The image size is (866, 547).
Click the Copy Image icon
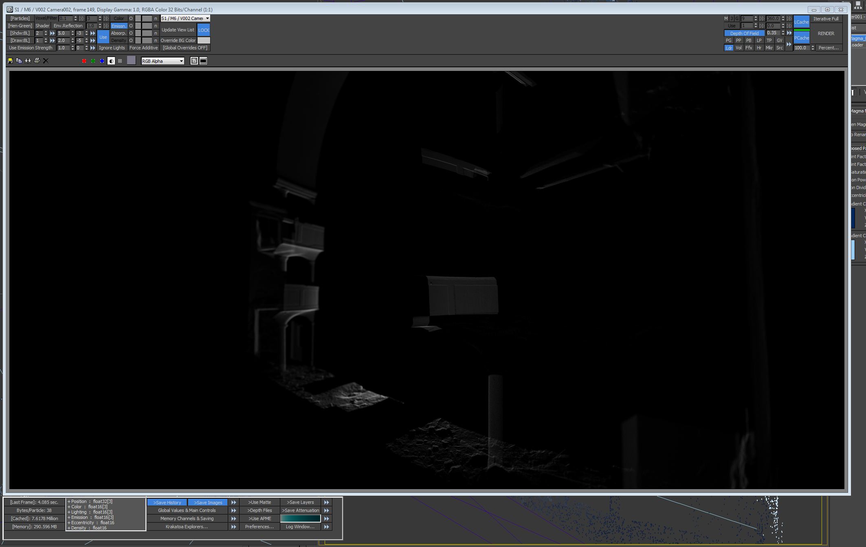tap(19, 61)
